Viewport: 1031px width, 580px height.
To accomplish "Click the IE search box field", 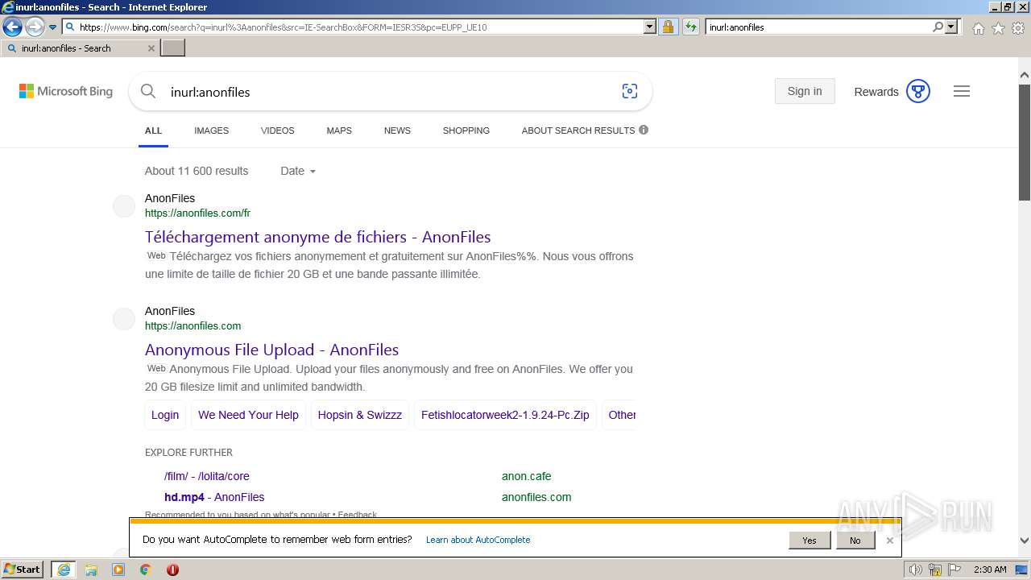I will tap(818, 27).
